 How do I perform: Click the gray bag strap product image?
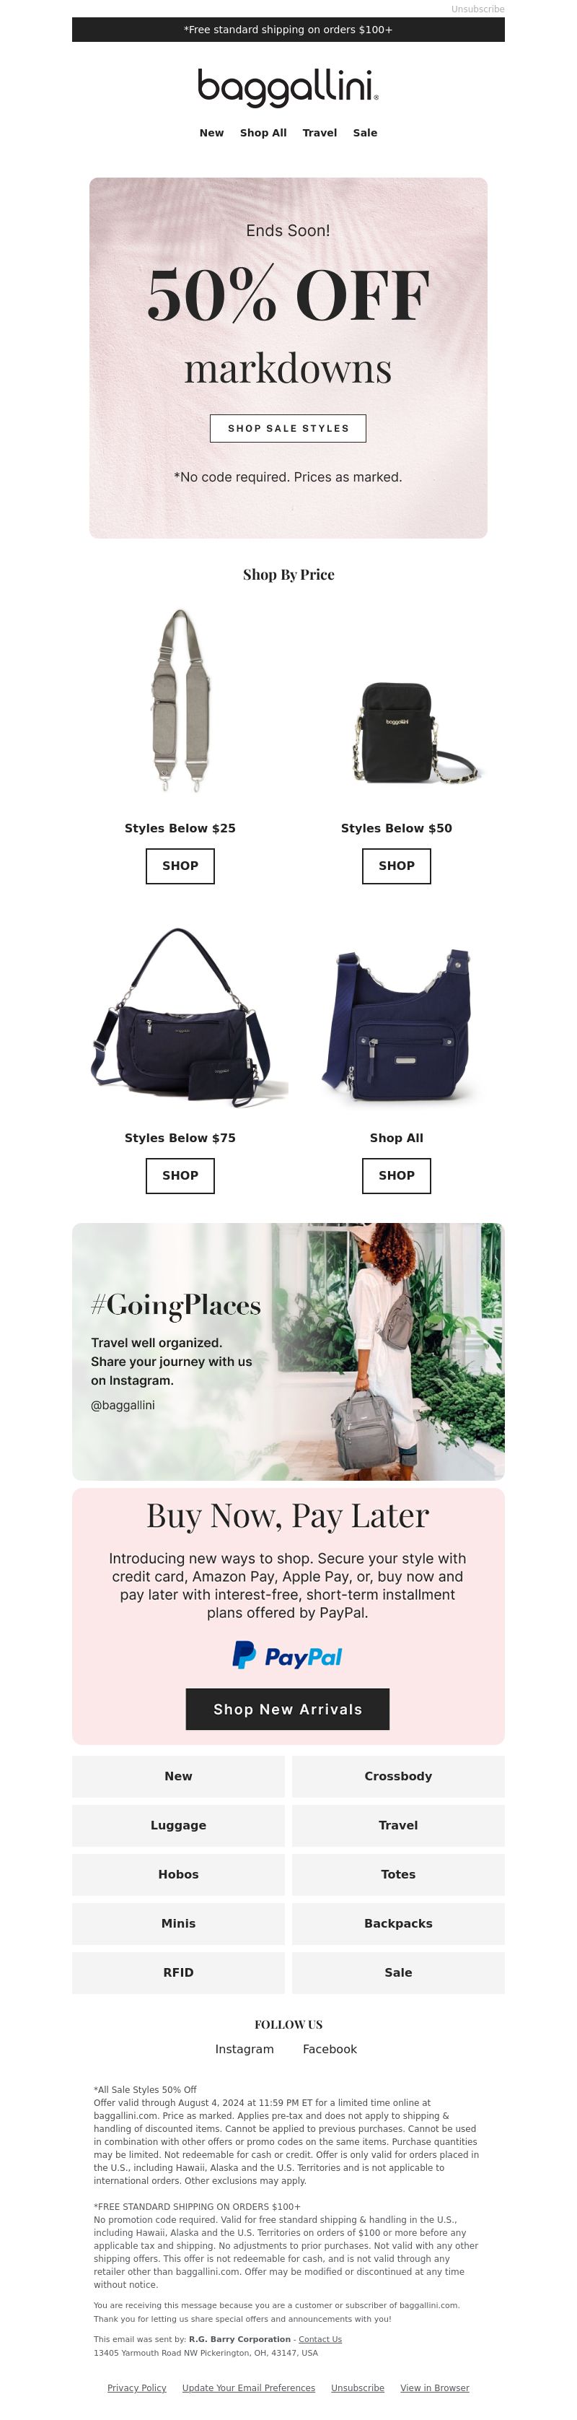coord(180,700)
